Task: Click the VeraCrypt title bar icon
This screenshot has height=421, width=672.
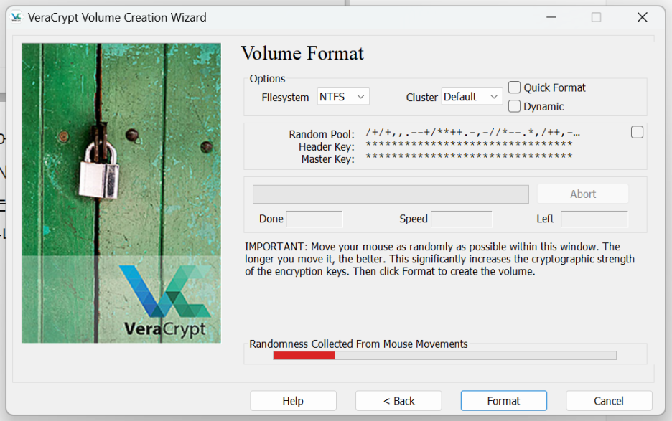Action: 17,17
